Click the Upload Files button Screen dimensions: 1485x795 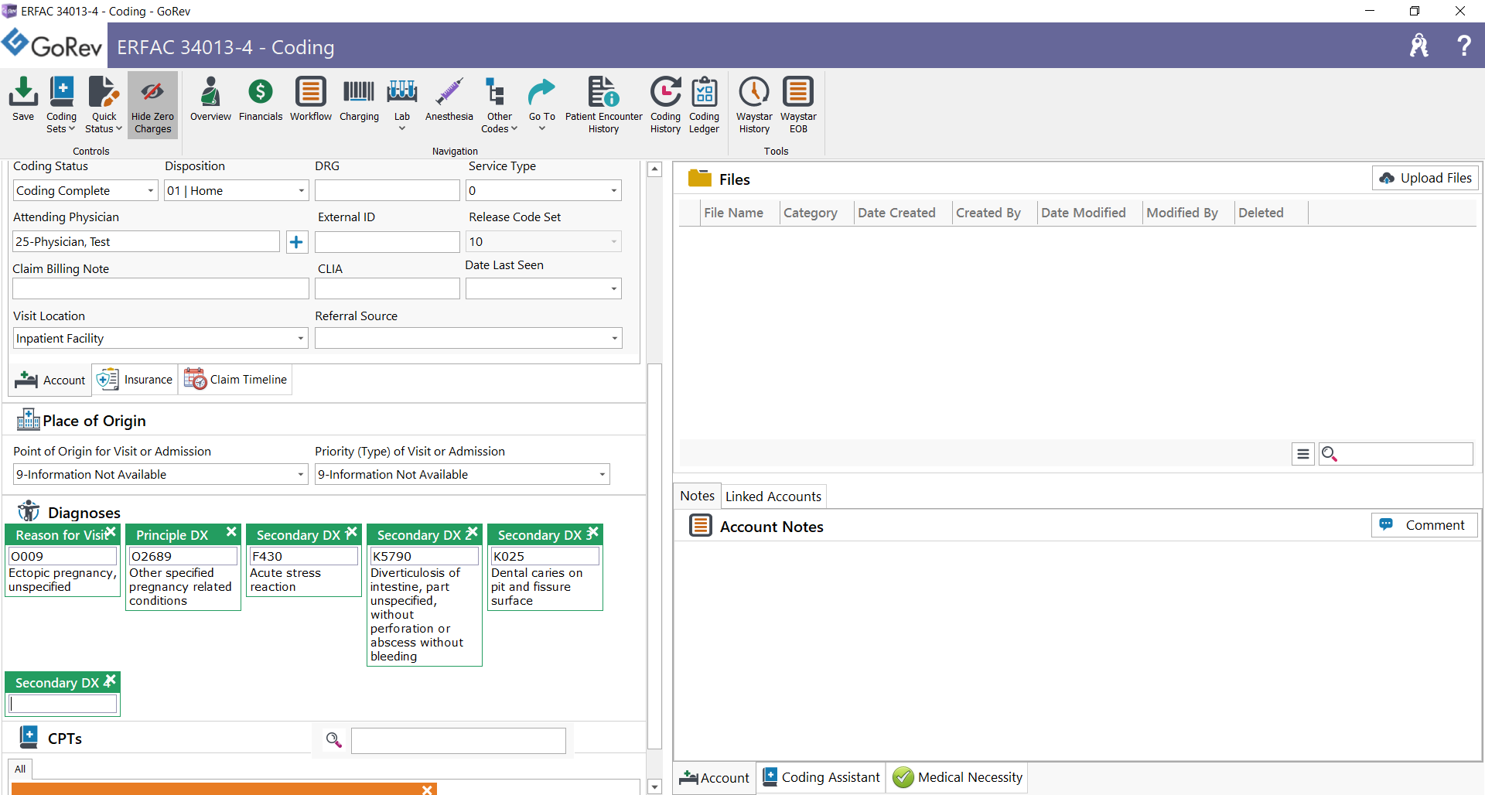(x=1425, y=178)
